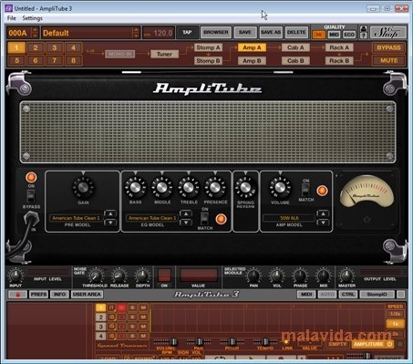Screen dimensions: 413x364
Task: Click the red lock icon beside PREFS
Action: coord(17,295)
